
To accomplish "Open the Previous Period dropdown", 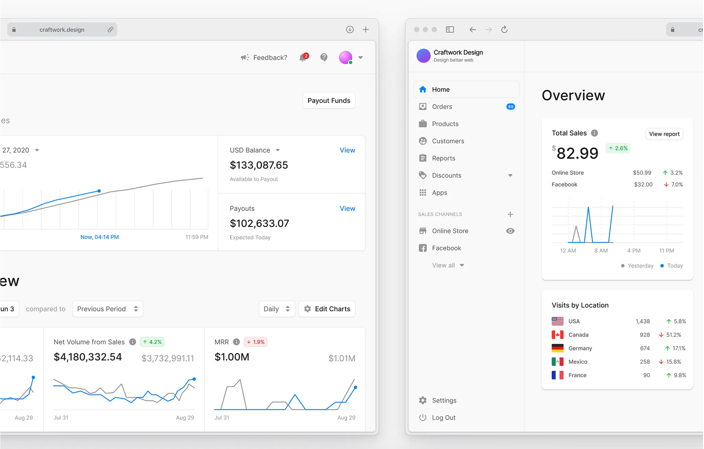I will pos(107,309).
